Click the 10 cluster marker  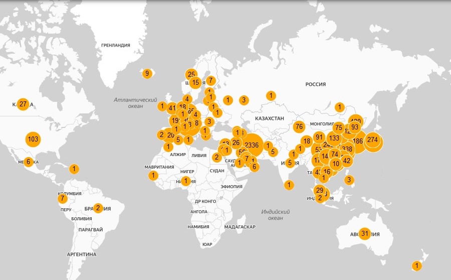tap(336, 164)
